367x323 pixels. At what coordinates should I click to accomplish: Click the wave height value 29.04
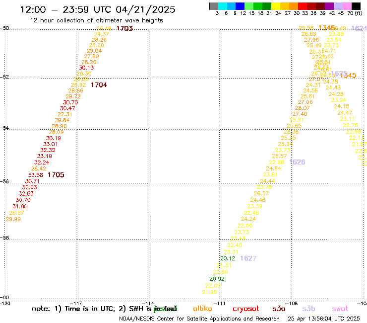94,51
